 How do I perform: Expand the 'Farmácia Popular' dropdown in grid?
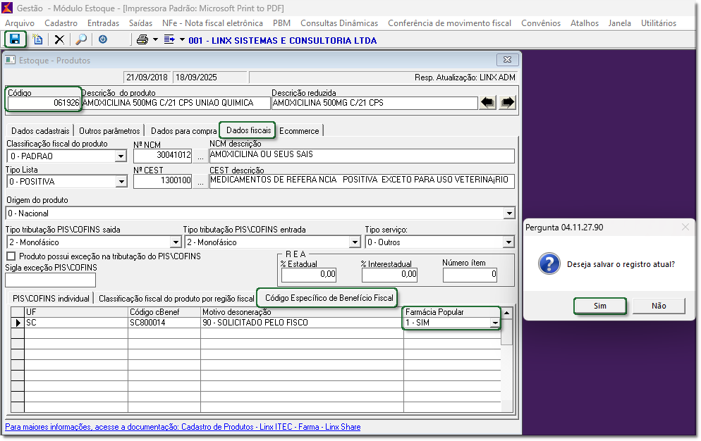point(495,323)
